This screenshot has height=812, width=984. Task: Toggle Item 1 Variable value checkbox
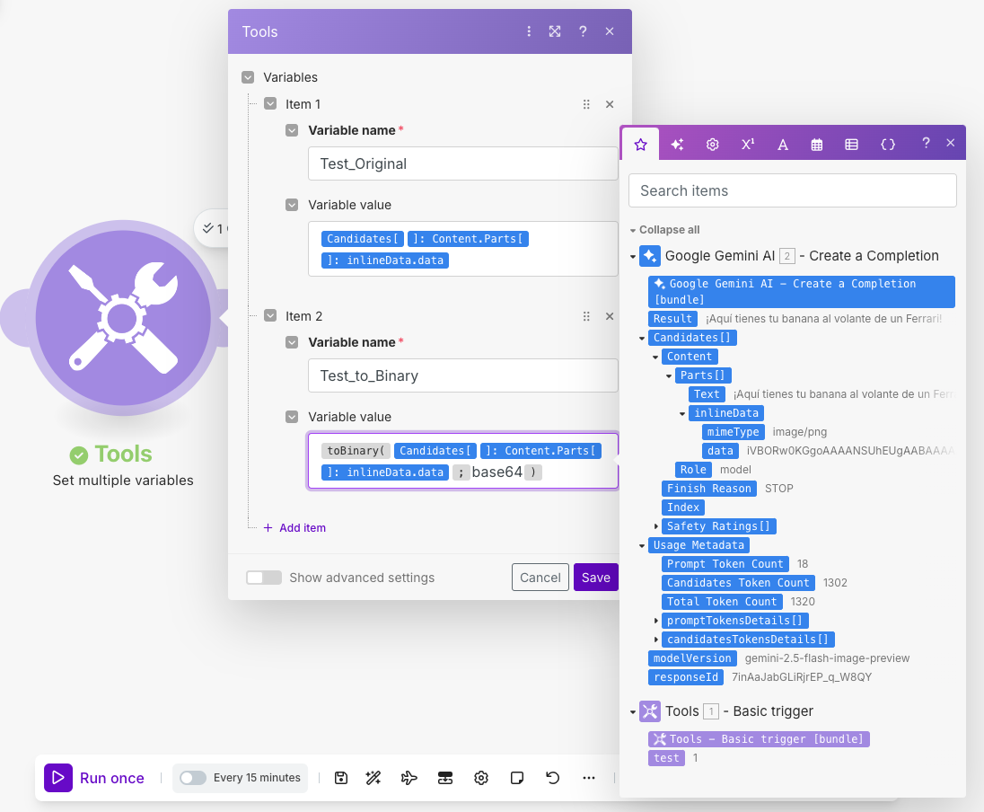292,205
